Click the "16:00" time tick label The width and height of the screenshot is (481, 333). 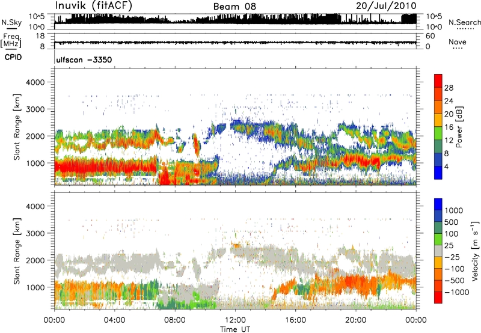pyautogui.click(x=295, y=320)
